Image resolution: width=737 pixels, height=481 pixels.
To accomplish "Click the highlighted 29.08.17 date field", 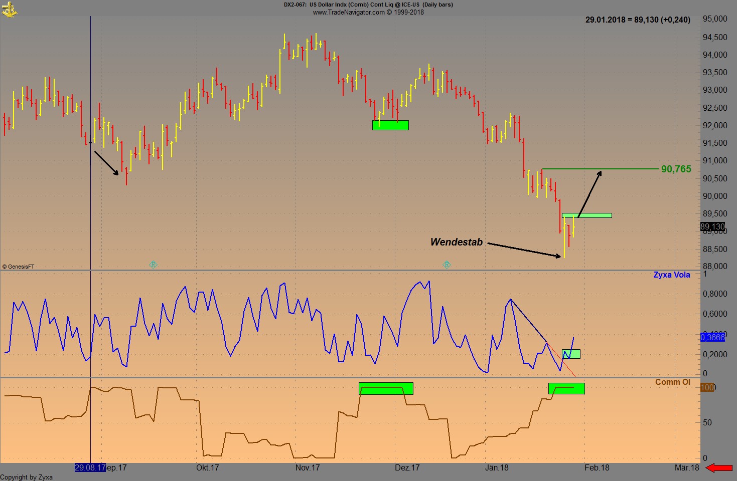I will pyautogui.click(x=90, y=468).
